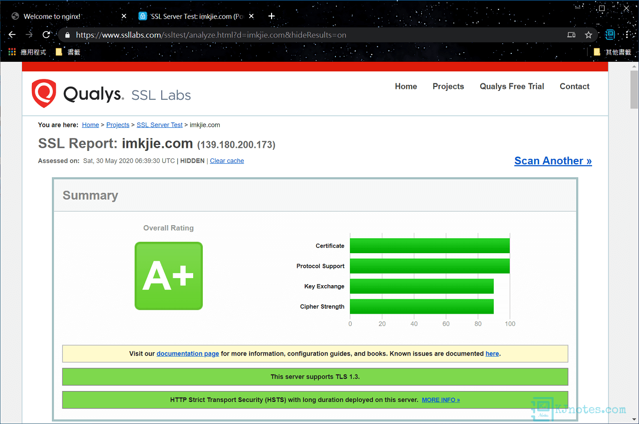
Task: Follow the Projects breadcrumb link
Action: coord(118,125)
